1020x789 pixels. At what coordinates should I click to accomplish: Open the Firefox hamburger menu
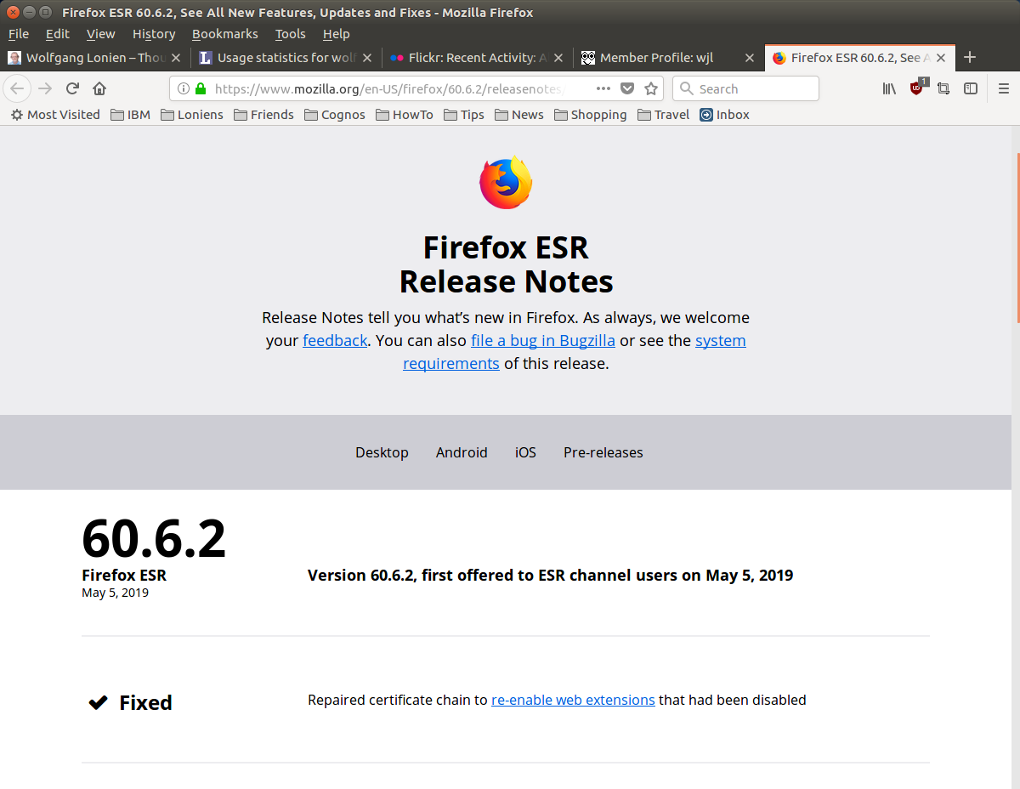pos(1004,88)
